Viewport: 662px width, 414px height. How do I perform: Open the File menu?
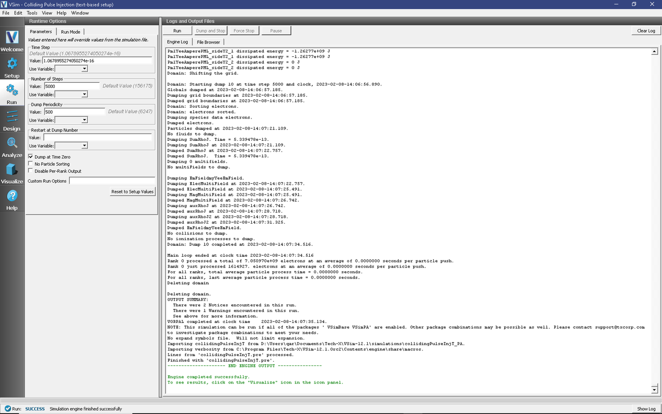coord(6,12)
